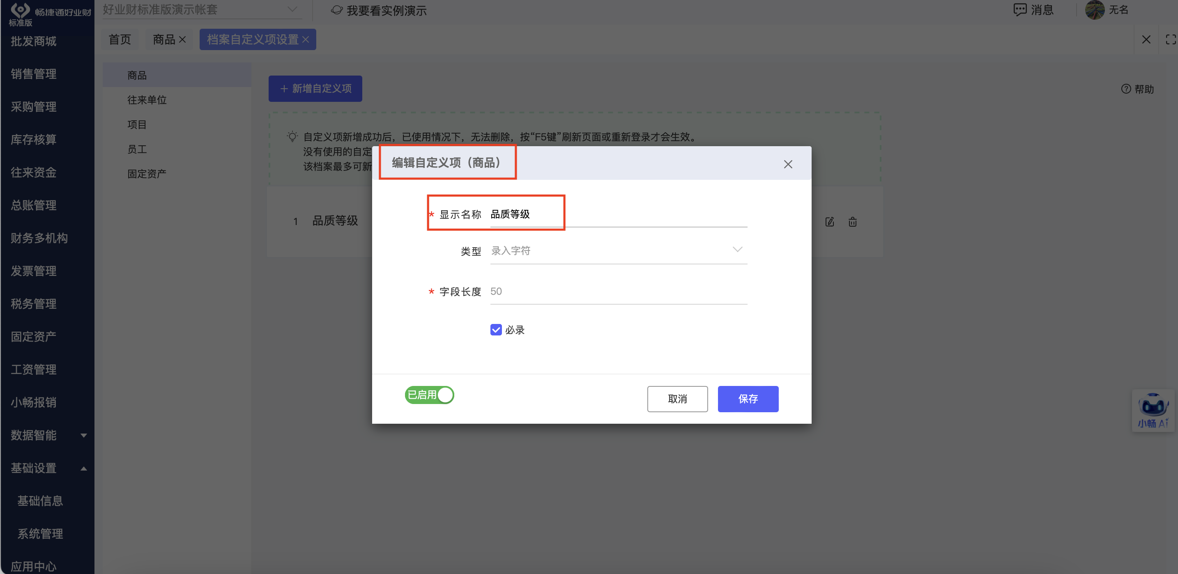
Task: Click the edit icon for 品质等级 row
Action: pyautogui.click(x=830, y=222)
